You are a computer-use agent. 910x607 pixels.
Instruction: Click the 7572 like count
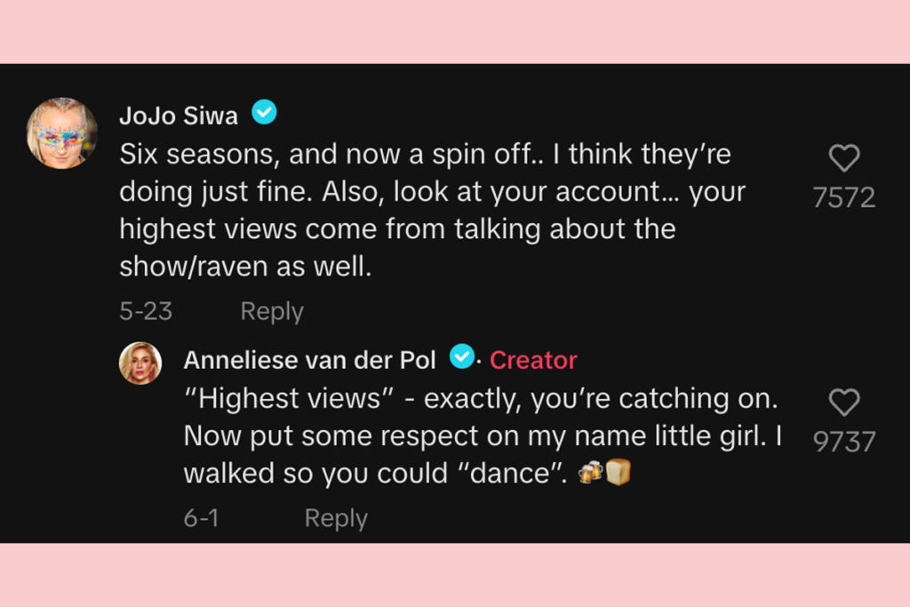(x=844, y=196)
